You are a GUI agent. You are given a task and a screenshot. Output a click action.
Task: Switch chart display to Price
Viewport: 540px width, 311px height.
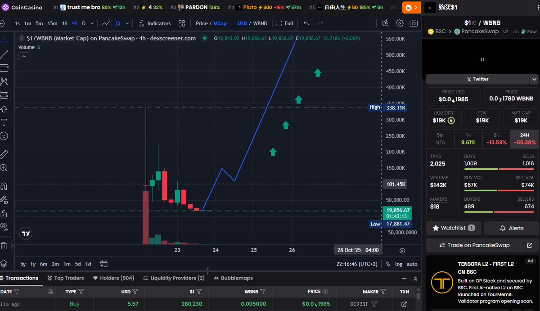[x=202, y=23]
